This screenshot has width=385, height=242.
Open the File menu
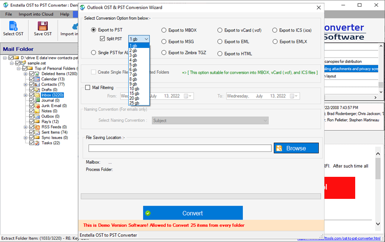(9, 14)
